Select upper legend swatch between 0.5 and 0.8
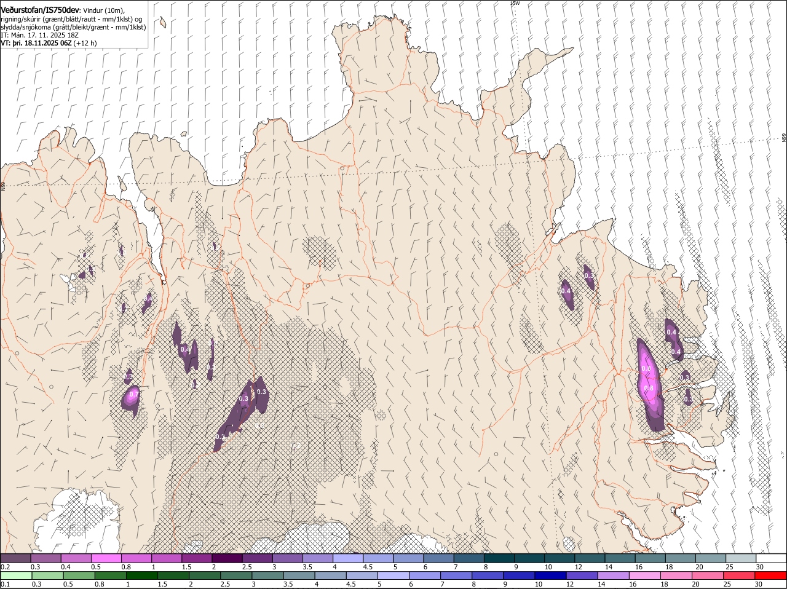Viewport: 787px width, 589px height. (x=106, y=558)
